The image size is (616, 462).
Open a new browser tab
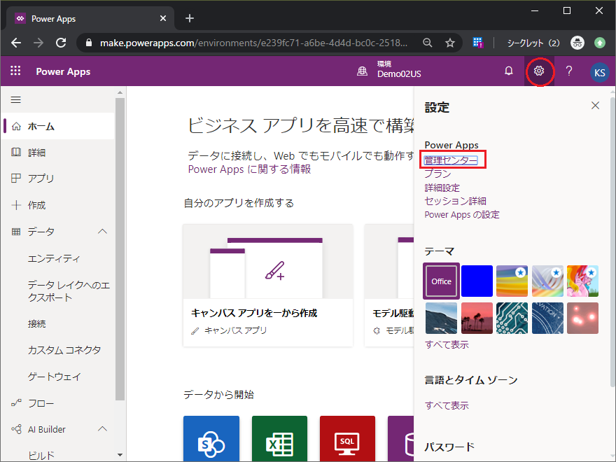coord(190,18)
